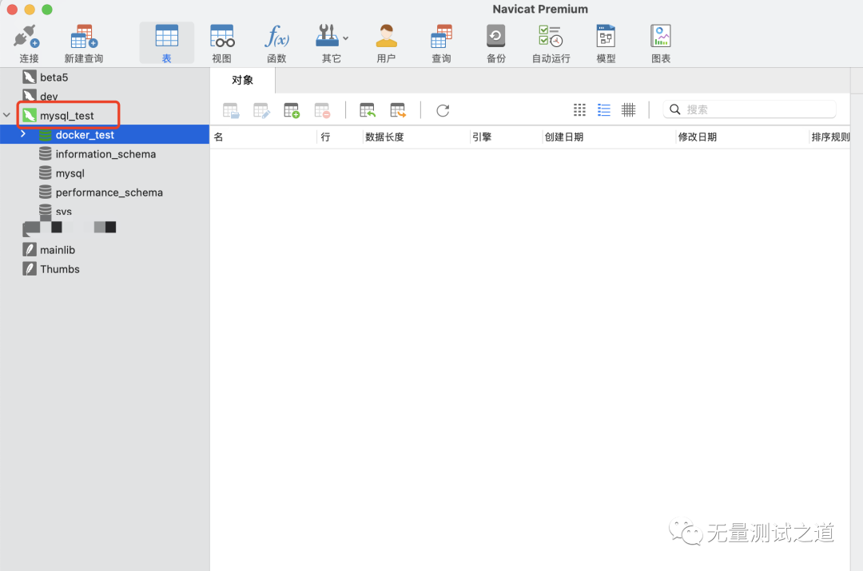The height and width of the screenshot is (571, 863).
Task: Select the mysql_test connection
Action: pyautogui.click(x=105, y=116)
